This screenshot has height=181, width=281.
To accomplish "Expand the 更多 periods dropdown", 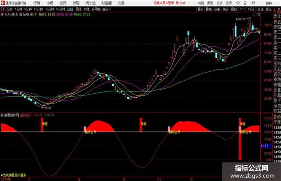I will 106,9.
